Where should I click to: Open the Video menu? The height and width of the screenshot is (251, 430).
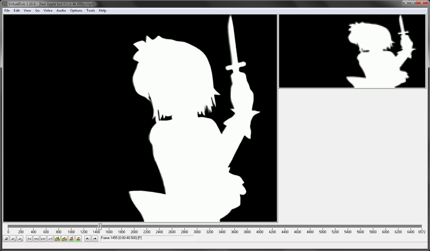(x=48, y=11)
